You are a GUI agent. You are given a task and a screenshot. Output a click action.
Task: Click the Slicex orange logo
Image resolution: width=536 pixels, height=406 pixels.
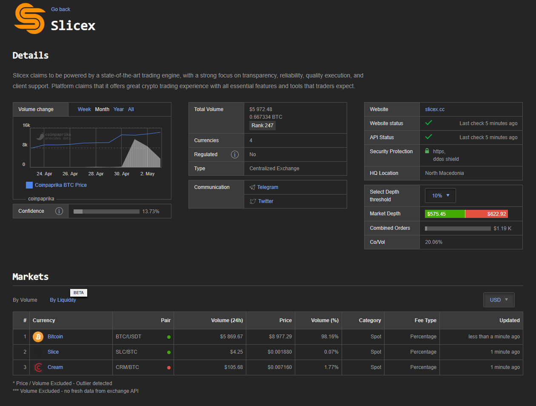click(x=30, y=18)
